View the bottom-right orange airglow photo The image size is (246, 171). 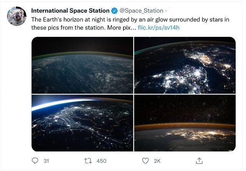pos(184,123)
